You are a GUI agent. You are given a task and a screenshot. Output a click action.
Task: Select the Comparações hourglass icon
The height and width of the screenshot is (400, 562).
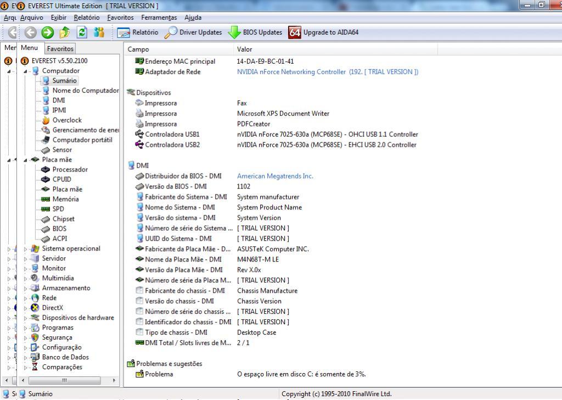coord(35,367)
